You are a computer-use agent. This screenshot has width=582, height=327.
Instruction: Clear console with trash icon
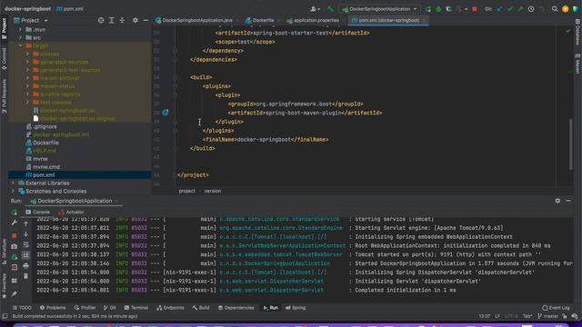point(25,276)
